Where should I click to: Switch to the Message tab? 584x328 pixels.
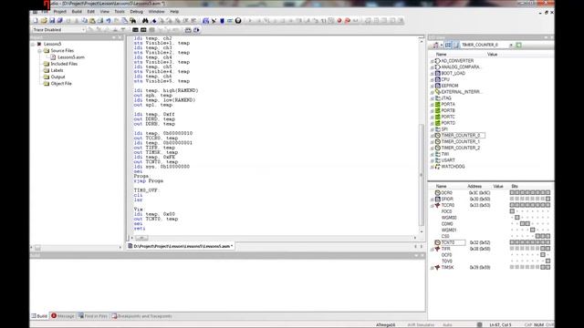pyautogui.click(x=63, y=316)
